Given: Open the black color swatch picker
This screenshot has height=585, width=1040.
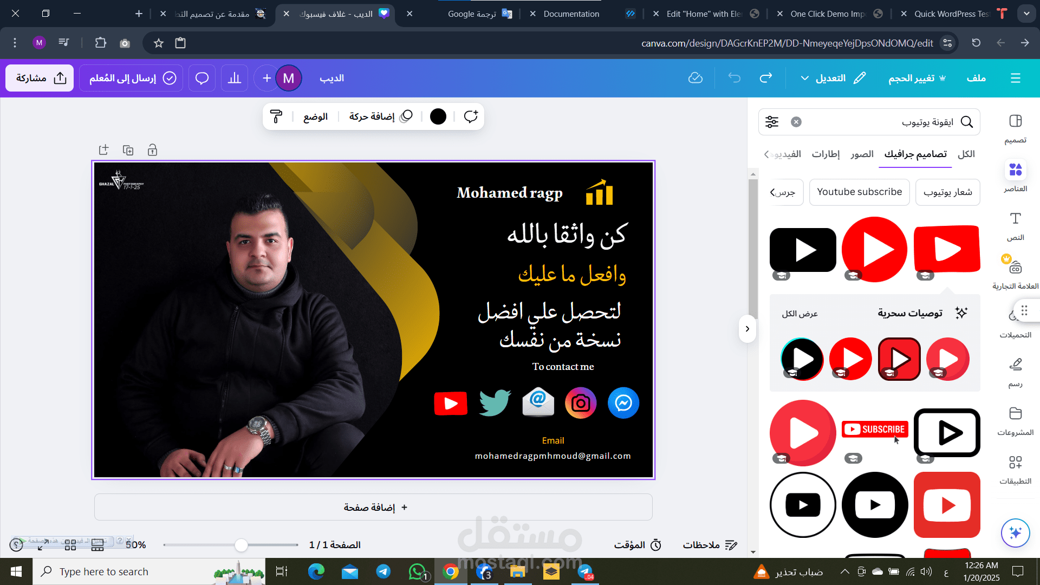Looking at the screenshot, I should pyautogui.click(x=438, y=116).
